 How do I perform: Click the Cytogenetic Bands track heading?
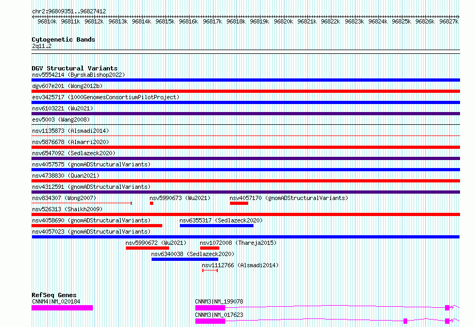pyautogui.click(x=64, y=39)
